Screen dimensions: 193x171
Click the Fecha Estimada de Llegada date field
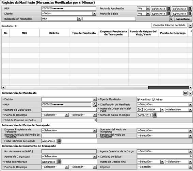49,141
